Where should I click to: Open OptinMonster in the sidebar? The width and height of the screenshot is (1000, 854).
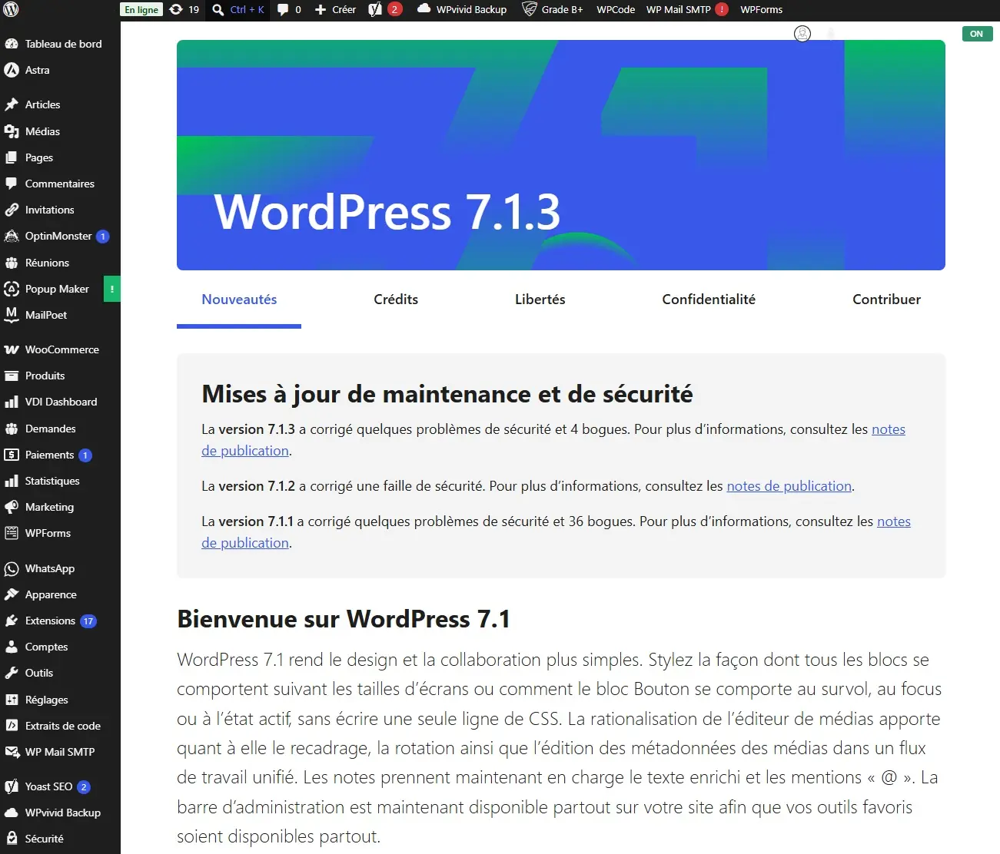pyautogui.click(x=60, y=236)
